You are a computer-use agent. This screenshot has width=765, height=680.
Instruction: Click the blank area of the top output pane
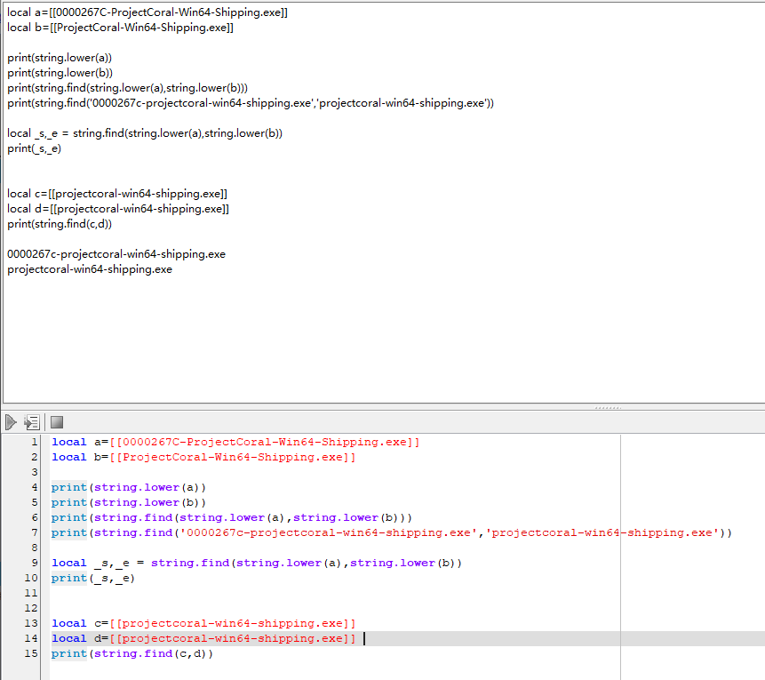(x=444, y=338)
